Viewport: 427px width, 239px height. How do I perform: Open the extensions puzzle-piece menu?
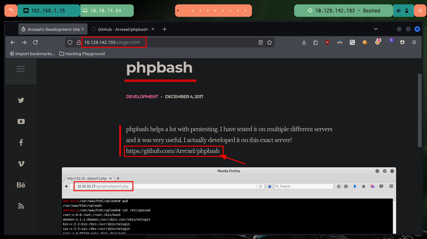(x=315, y=42)
